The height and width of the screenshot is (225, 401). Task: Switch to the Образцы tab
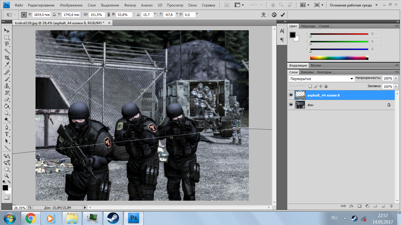tap(308, 26)
